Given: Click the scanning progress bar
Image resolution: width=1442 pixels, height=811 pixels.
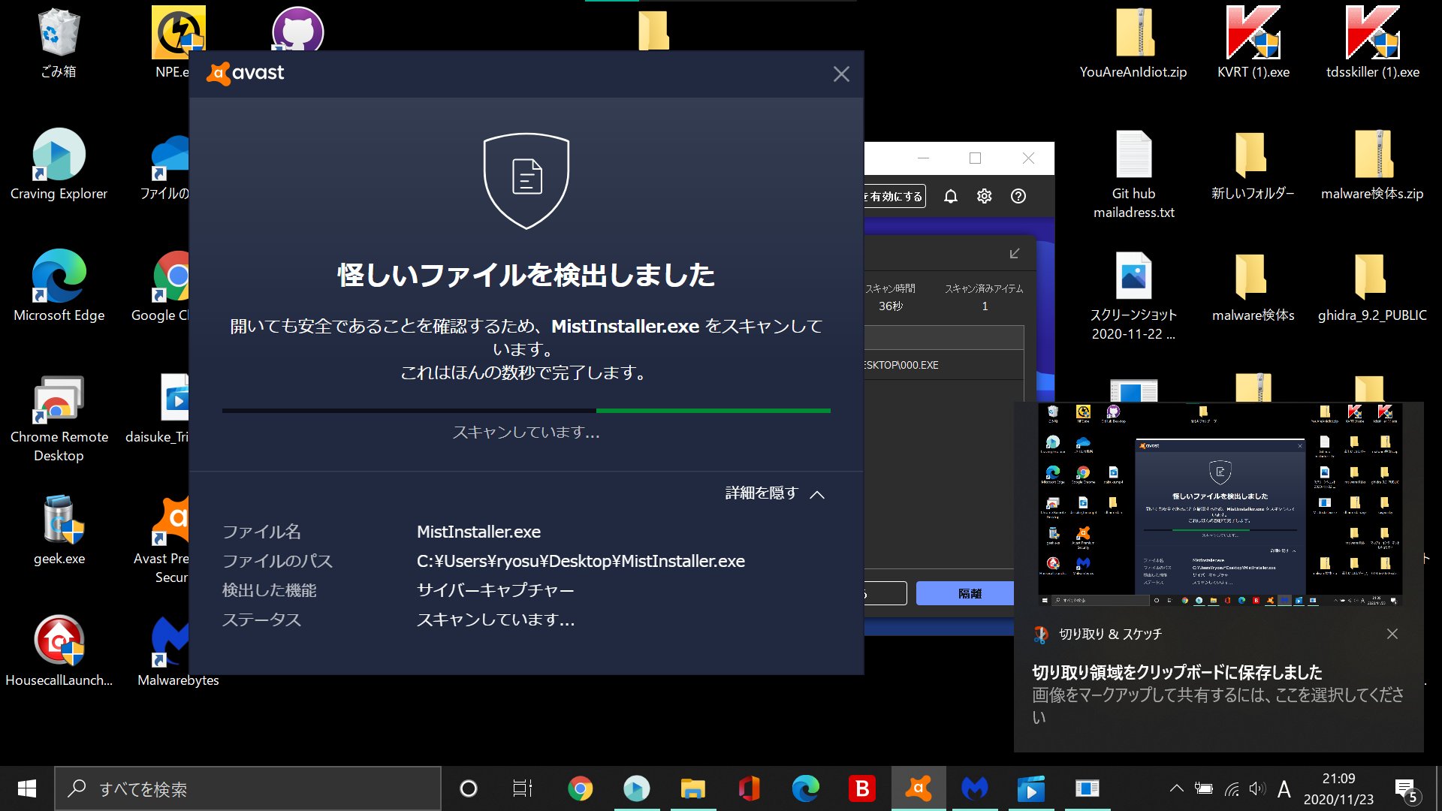Looking at the screenshot, I should point(526,411).
